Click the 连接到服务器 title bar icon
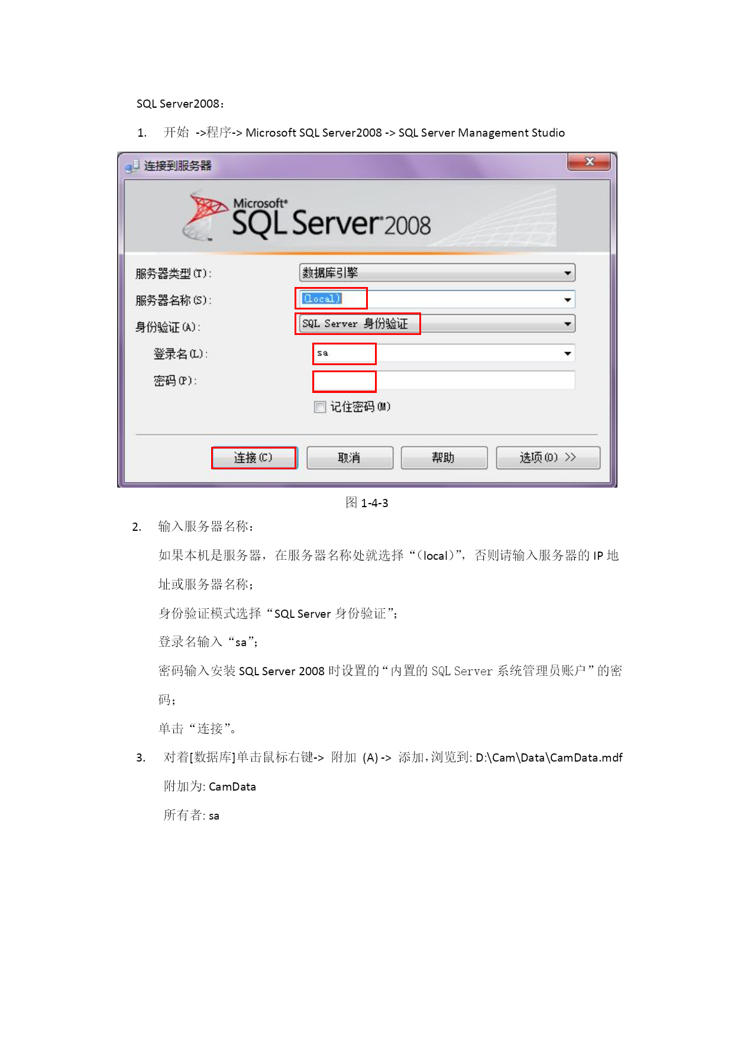The width and height of the screenshot is (734, 1038). 131,166
